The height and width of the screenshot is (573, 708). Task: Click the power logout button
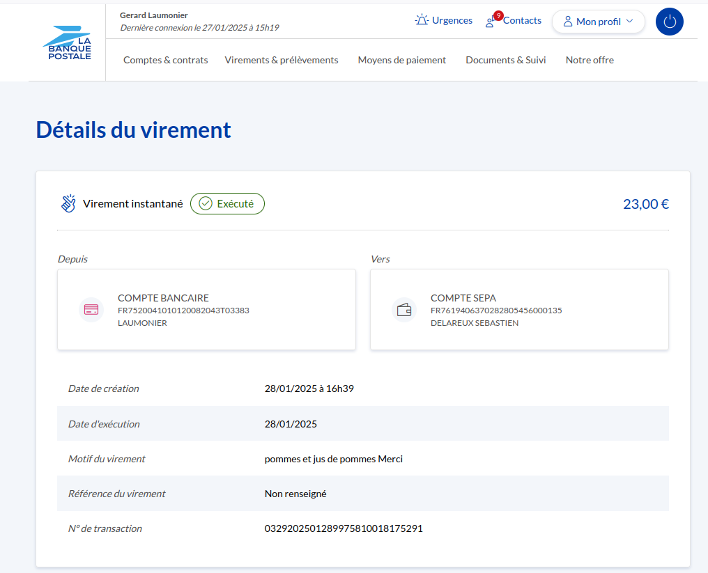tap(669, 22)
